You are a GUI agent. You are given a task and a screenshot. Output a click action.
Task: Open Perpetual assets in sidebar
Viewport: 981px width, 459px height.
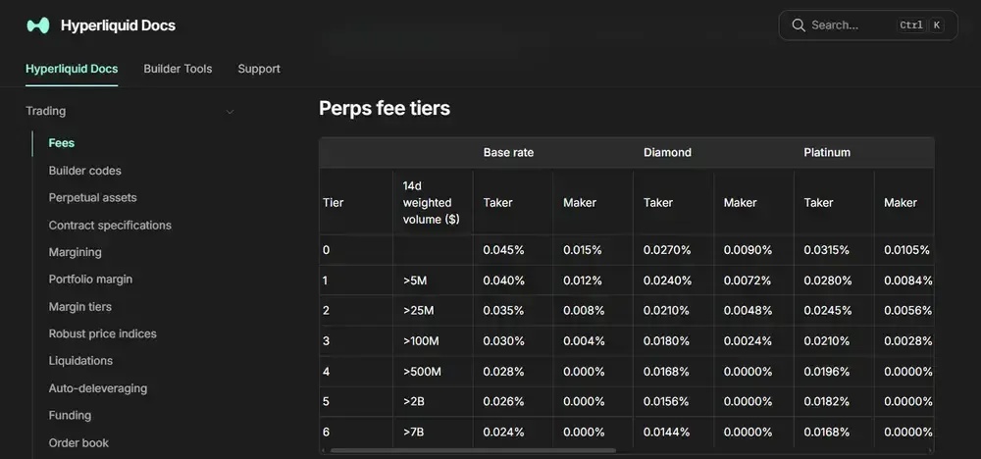[x=93, y=197]
